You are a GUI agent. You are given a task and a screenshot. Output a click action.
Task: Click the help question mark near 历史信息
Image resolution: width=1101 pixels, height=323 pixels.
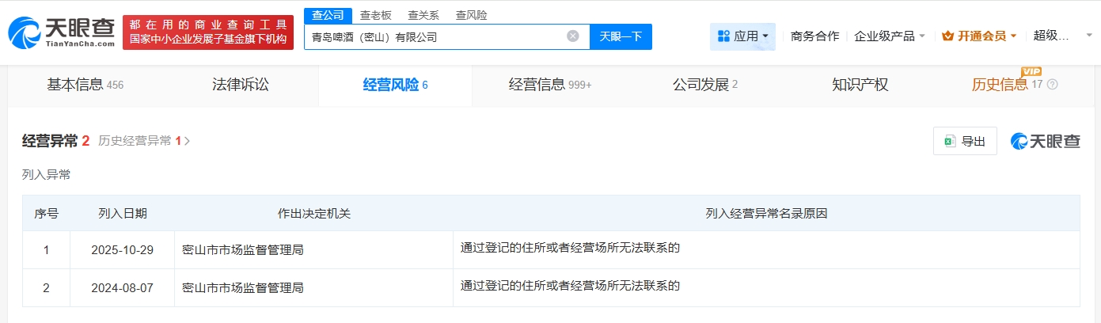(x=1052, y=85)
